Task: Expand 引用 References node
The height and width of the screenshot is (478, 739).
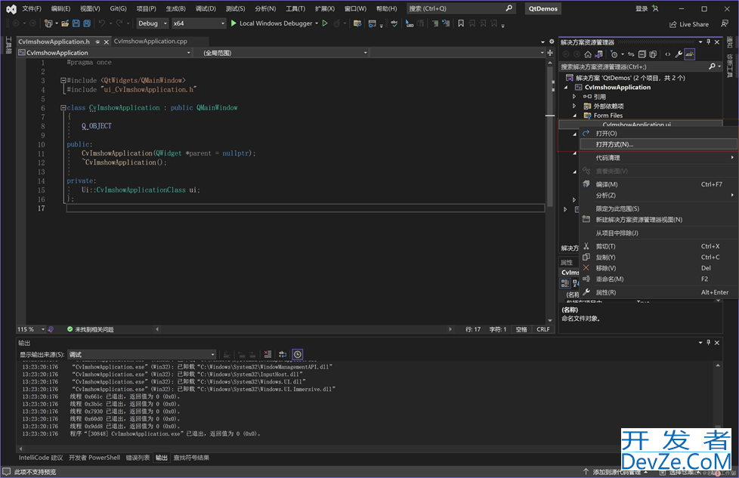Action: coord(574,97)
